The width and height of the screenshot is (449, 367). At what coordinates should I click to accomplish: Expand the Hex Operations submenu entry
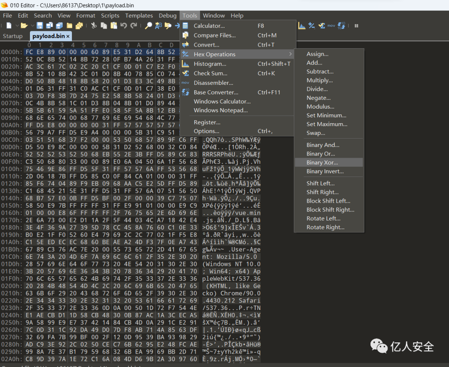[x=237, y=54]
